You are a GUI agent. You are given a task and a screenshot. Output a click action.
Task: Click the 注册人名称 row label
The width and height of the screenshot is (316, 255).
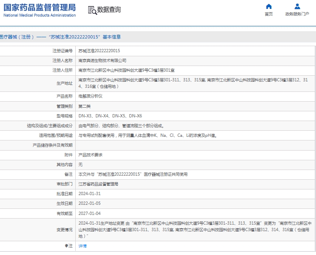click(62, 60)
